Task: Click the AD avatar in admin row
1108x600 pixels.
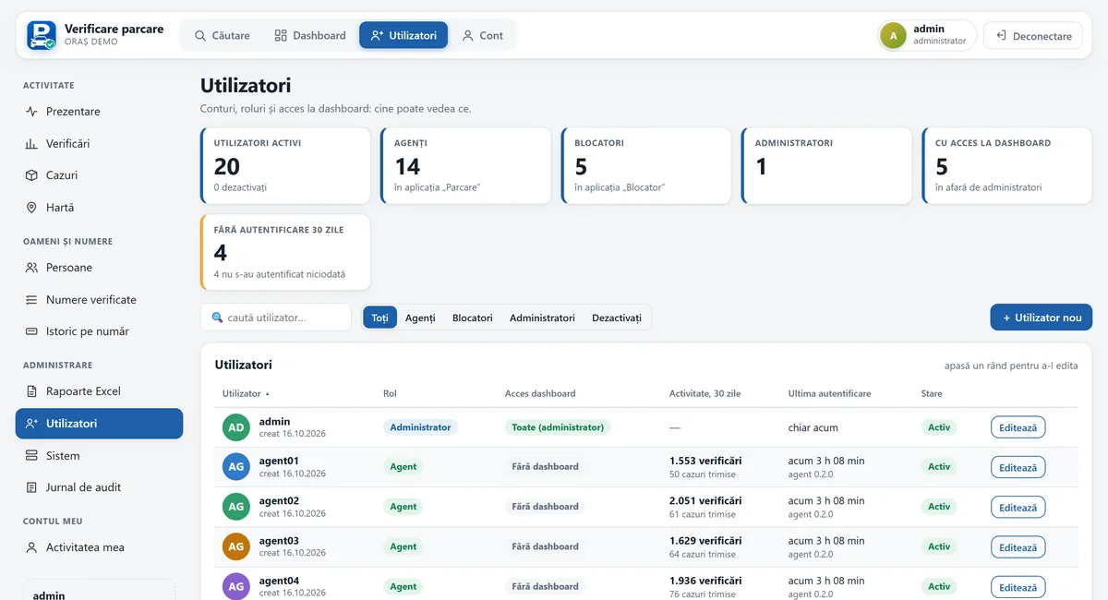Action: pos(236,427)
